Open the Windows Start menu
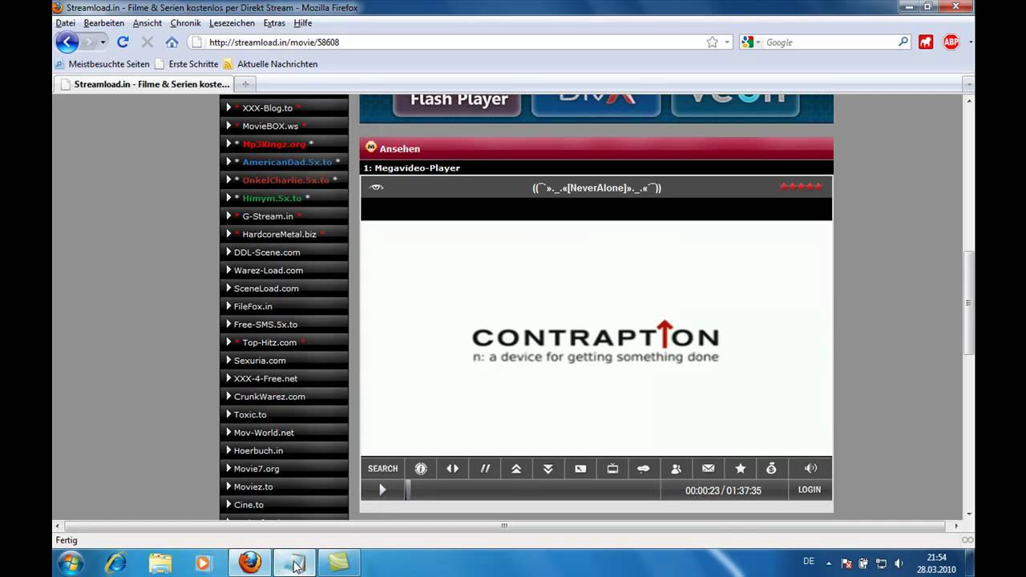The height and width of the screenshot is (577, 1026). pos(70,563)
